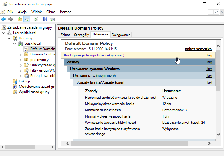Expand the Początkowe obiekty node

(x=21, y=76)
